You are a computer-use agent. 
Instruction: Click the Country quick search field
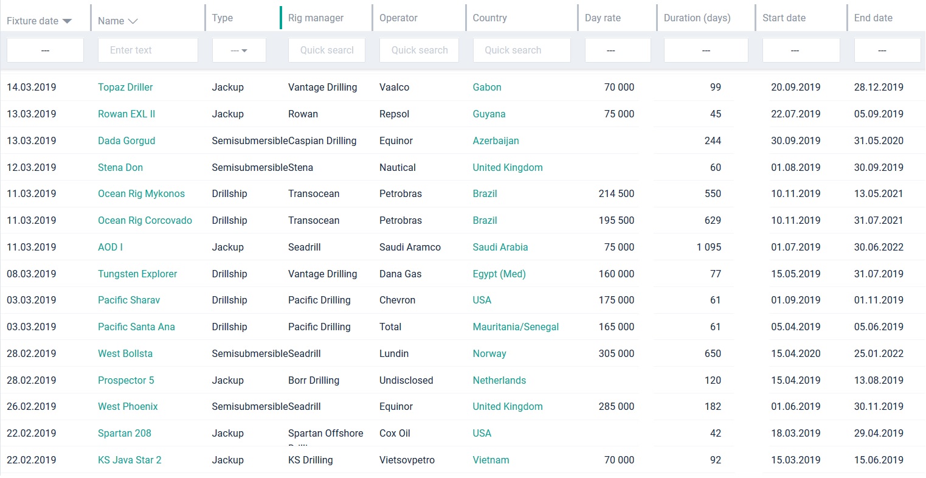(x=521, y=50)
